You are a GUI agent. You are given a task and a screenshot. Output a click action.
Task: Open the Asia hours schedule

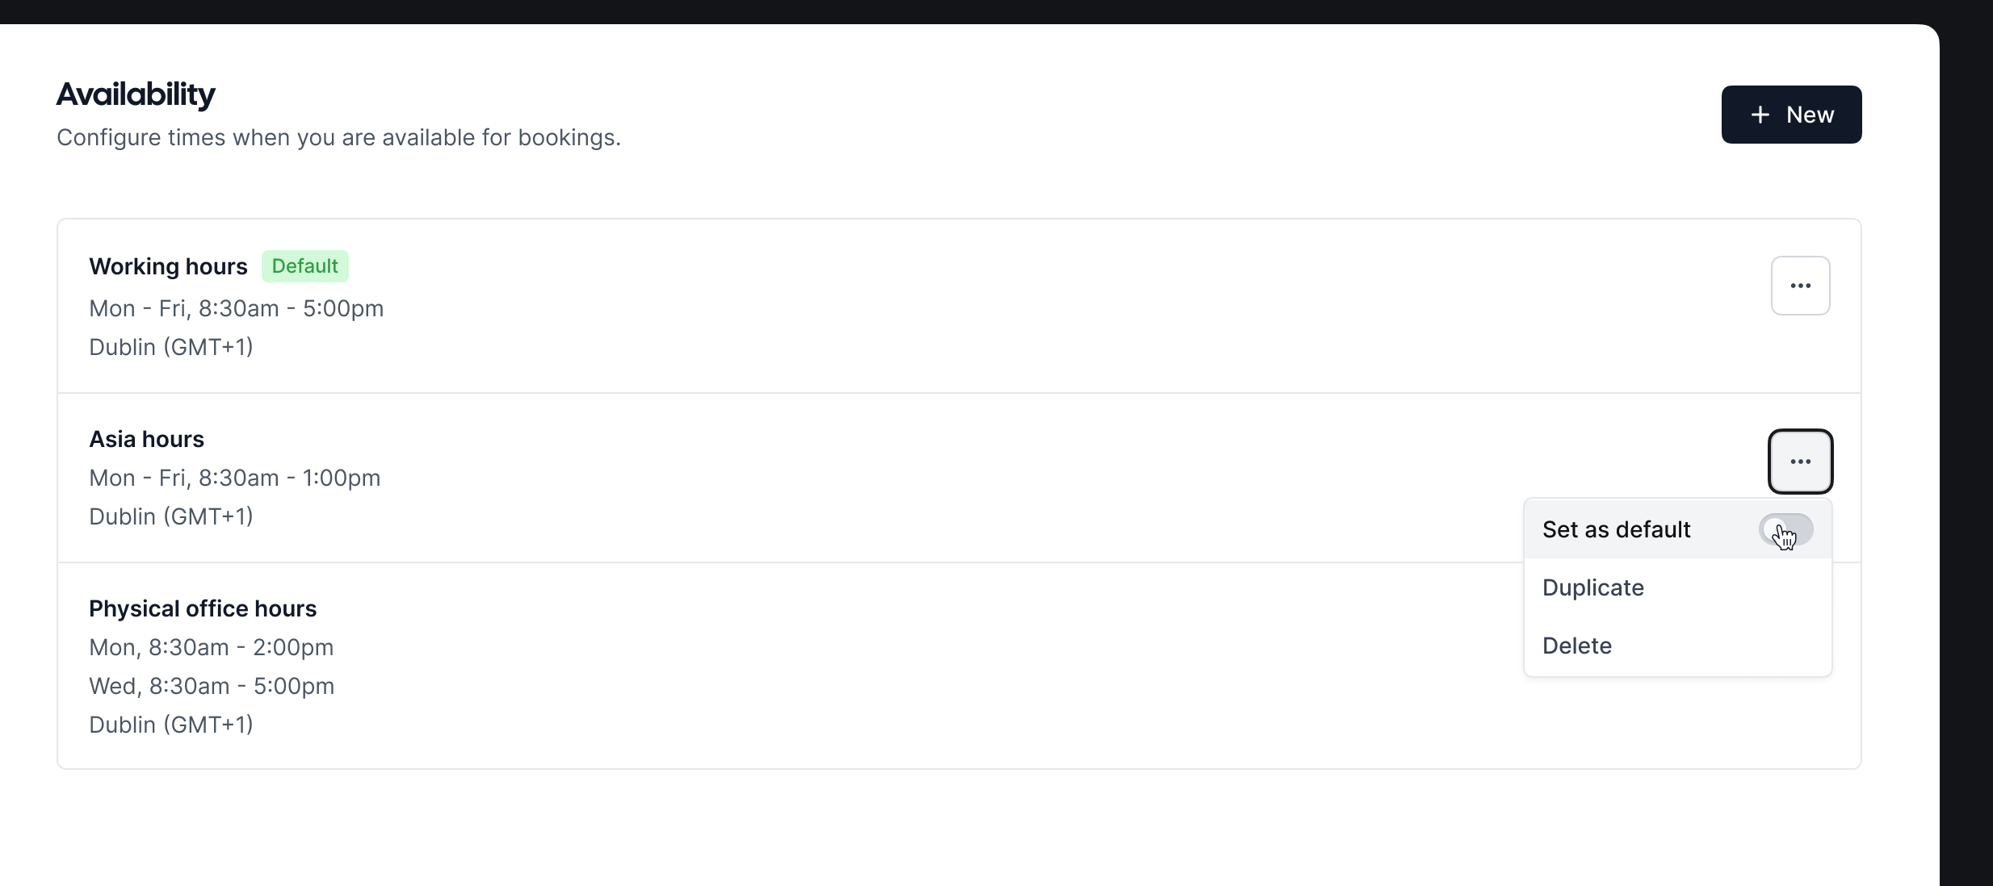click(147, 438)
